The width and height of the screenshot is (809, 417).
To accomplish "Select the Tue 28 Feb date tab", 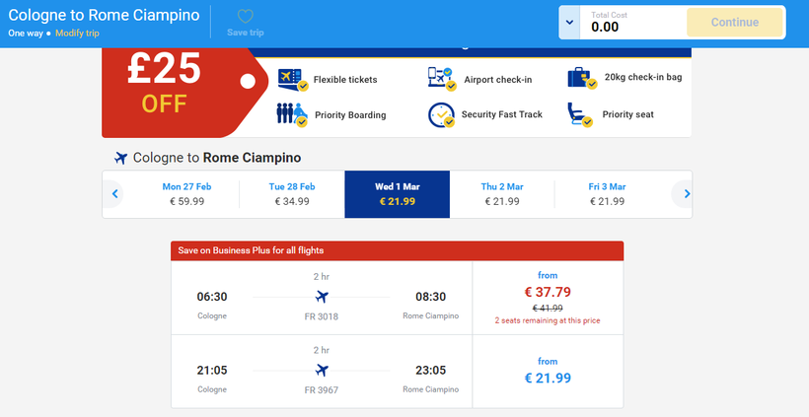I will (292, 194).
